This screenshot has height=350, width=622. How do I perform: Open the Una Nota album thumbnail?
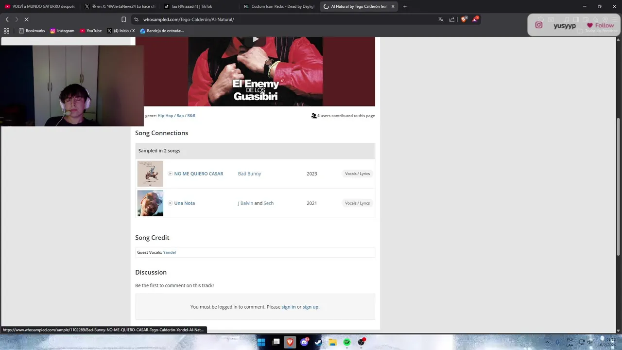(150, 203)
